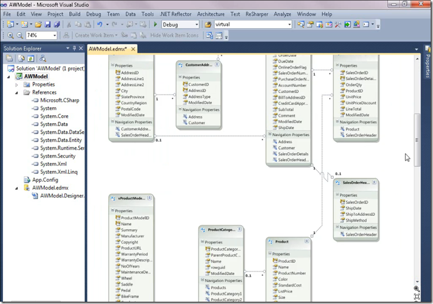Click the Zoom In magnifier icon

pyautogui.click(x=10, y=35)
